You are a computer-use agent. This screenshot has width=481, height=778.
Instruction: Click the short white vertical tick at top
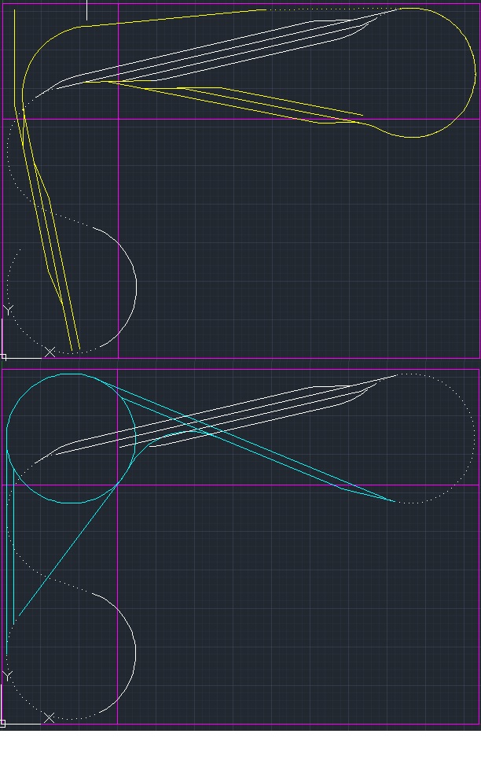click(x=86, y=9)
